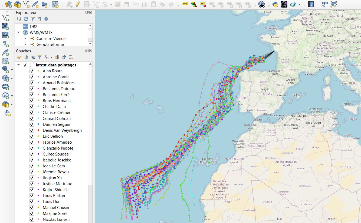
Task: Create a new virtual layer
Action: pos(55,4)
